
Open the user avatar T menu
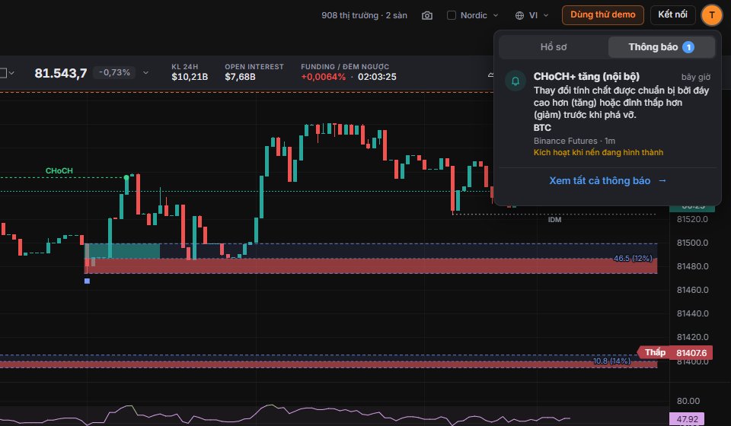(711, 15)
